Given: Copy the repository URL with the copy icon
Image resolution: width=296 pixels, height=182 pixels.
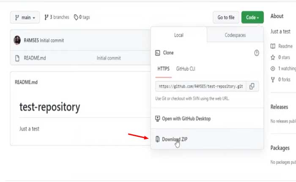Looking at the screenshot, I should coord(252,86).
